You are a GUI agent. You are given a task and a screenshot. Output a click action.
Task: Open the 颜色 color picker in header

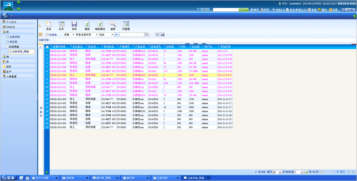[x=322, y=10]
